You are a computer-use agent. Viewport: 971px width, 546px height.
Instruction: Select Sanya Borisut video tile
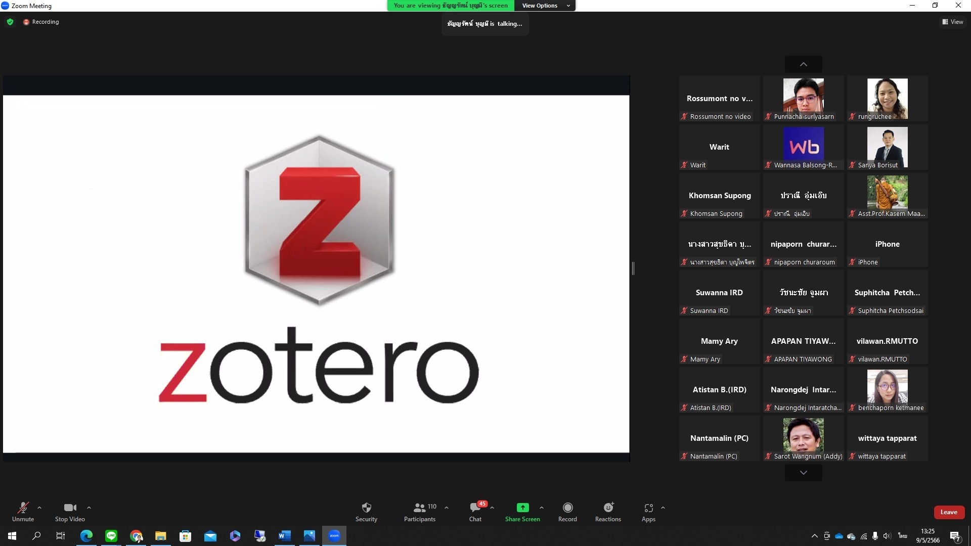[887, 147]
